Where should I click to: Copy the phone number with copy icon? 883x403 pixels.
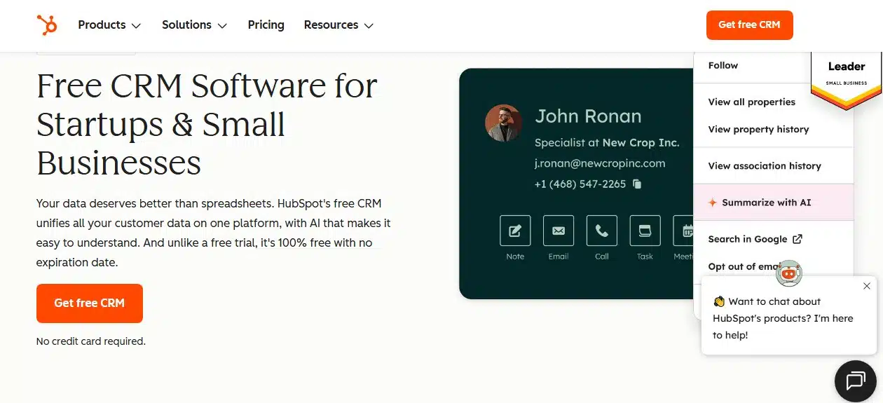coord(637,184)
